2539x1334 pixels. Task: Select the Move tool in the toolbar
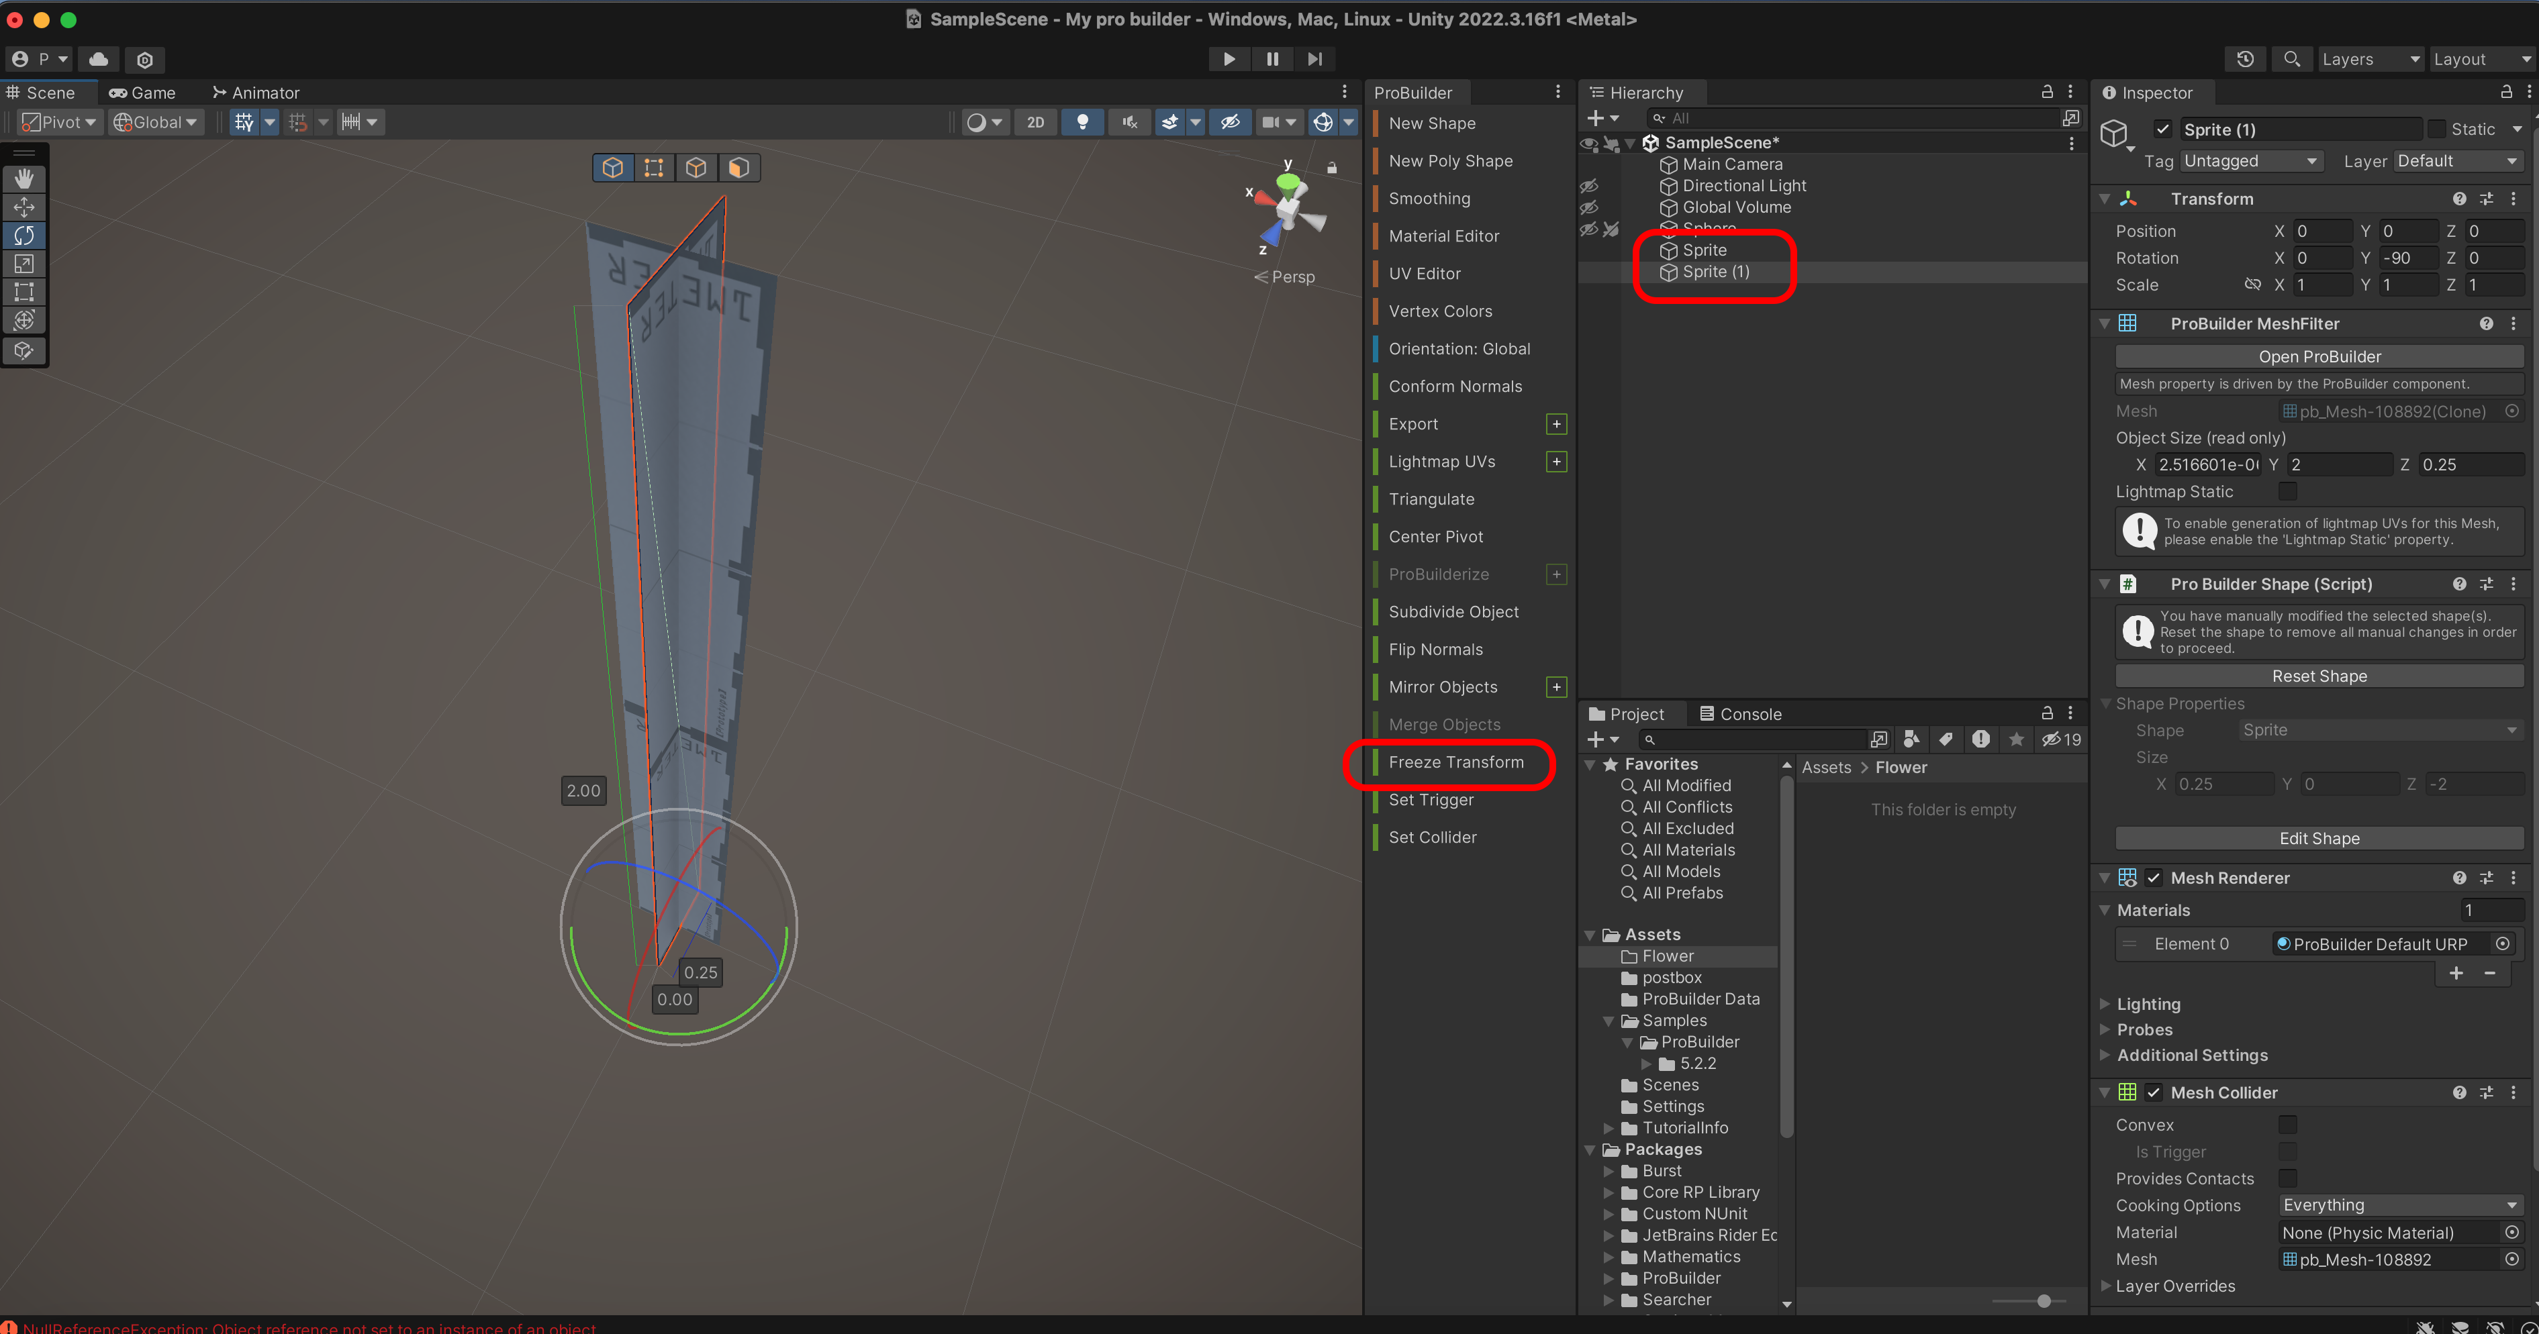point(23,207)
